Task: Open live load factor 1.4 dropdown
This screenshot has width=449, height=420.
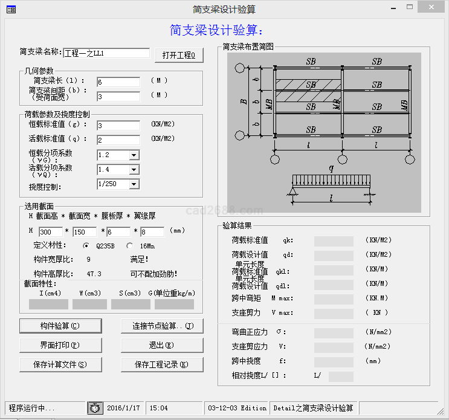Action: [x=134, y=170]
